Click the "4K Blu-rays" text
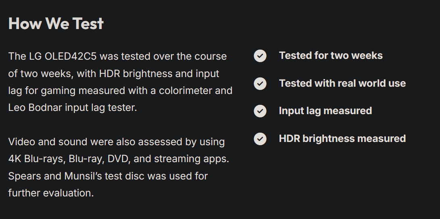440x219 pixels. [x=35, y=159]
